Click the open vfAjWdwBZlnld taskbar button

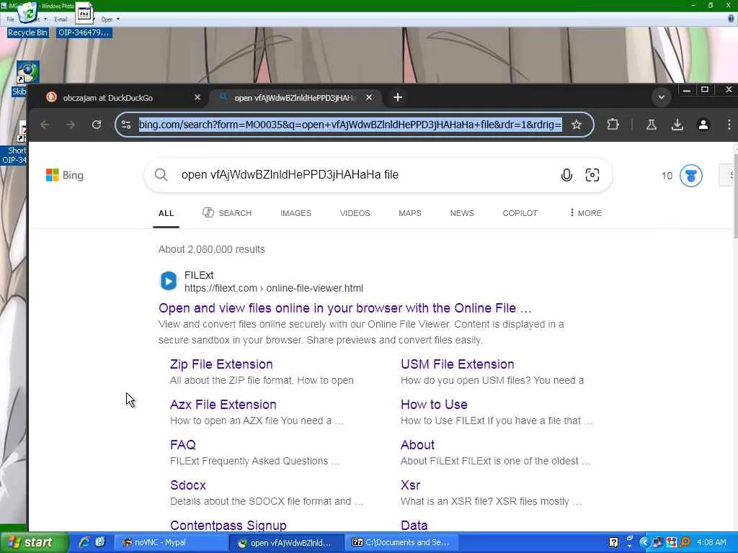tap(287, 543)
